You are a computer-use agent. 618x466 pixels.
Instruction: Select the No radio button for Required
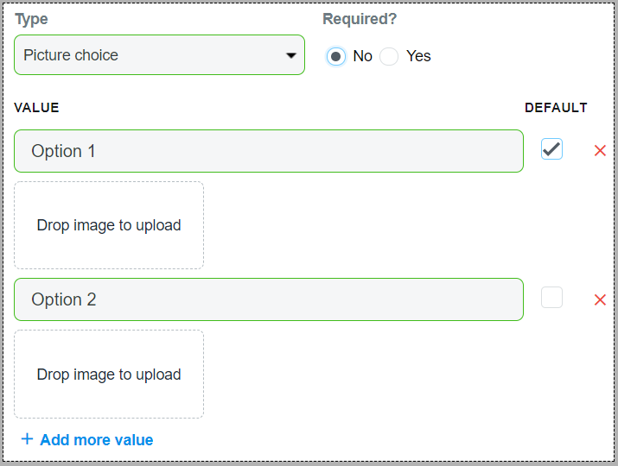pyautogui.click(x=336, y=56)
